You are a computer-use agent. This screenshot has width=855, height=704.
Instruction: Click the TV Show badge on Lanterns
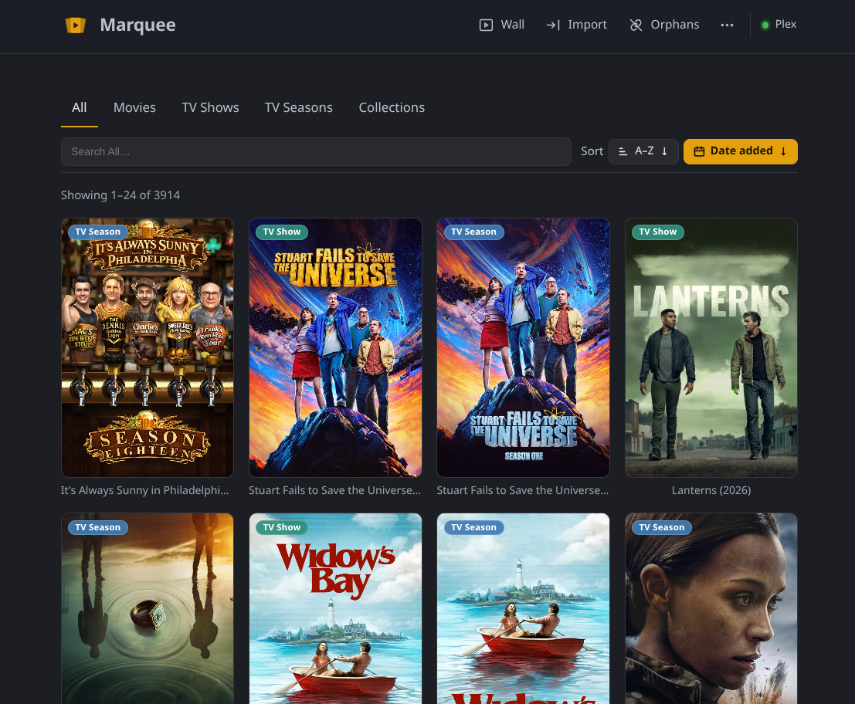coord(657,232)
